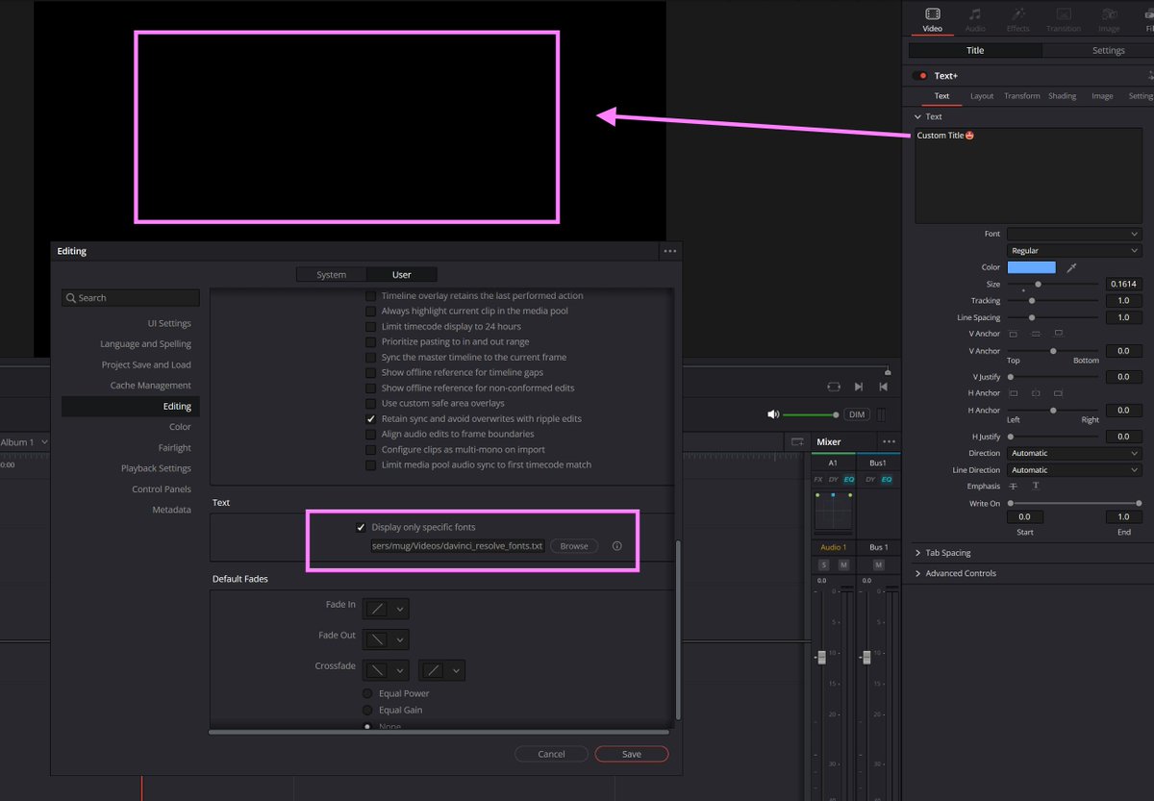Open the Video inspector tab icon
Image resolution: width=1154 pixels, height=801 pixels.
tap(932, 14)
